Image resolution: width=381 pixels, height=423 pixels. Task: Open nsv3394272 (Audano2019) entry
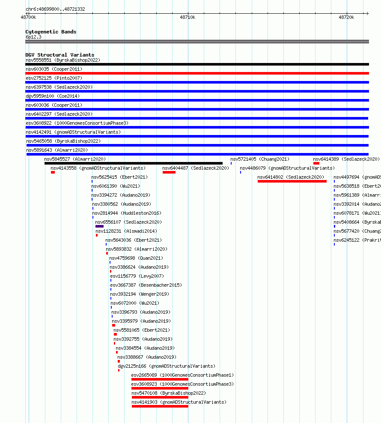tap(121, 195)
